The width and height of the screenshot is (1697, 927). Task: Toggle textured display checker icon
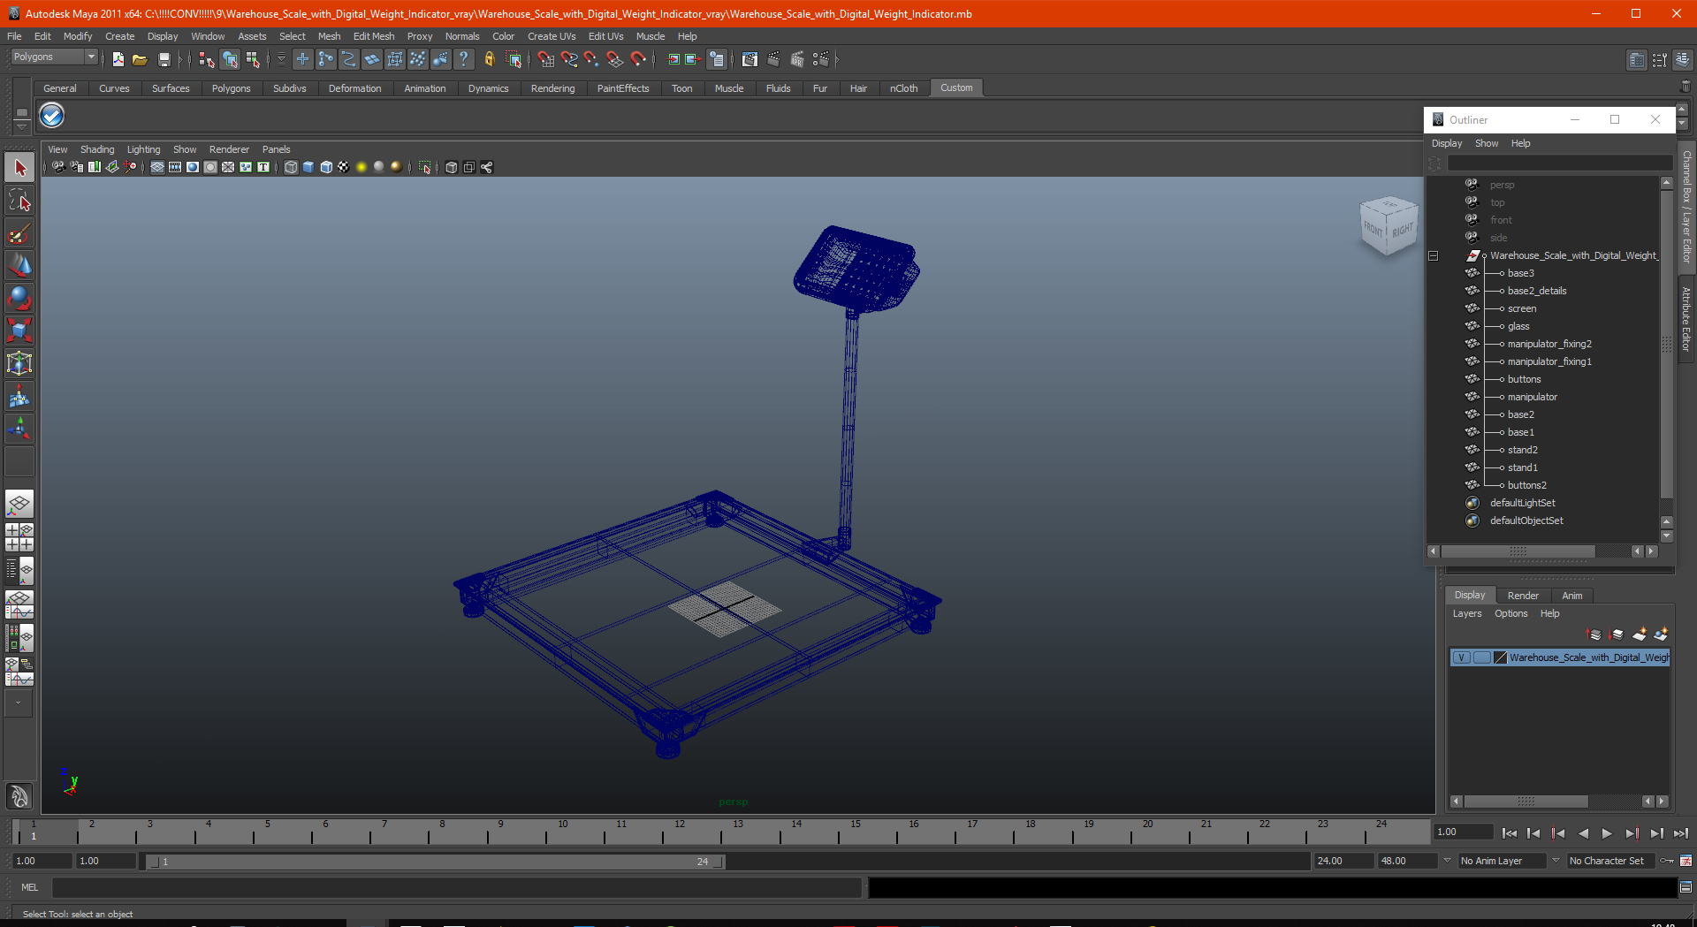pos(344,167)
